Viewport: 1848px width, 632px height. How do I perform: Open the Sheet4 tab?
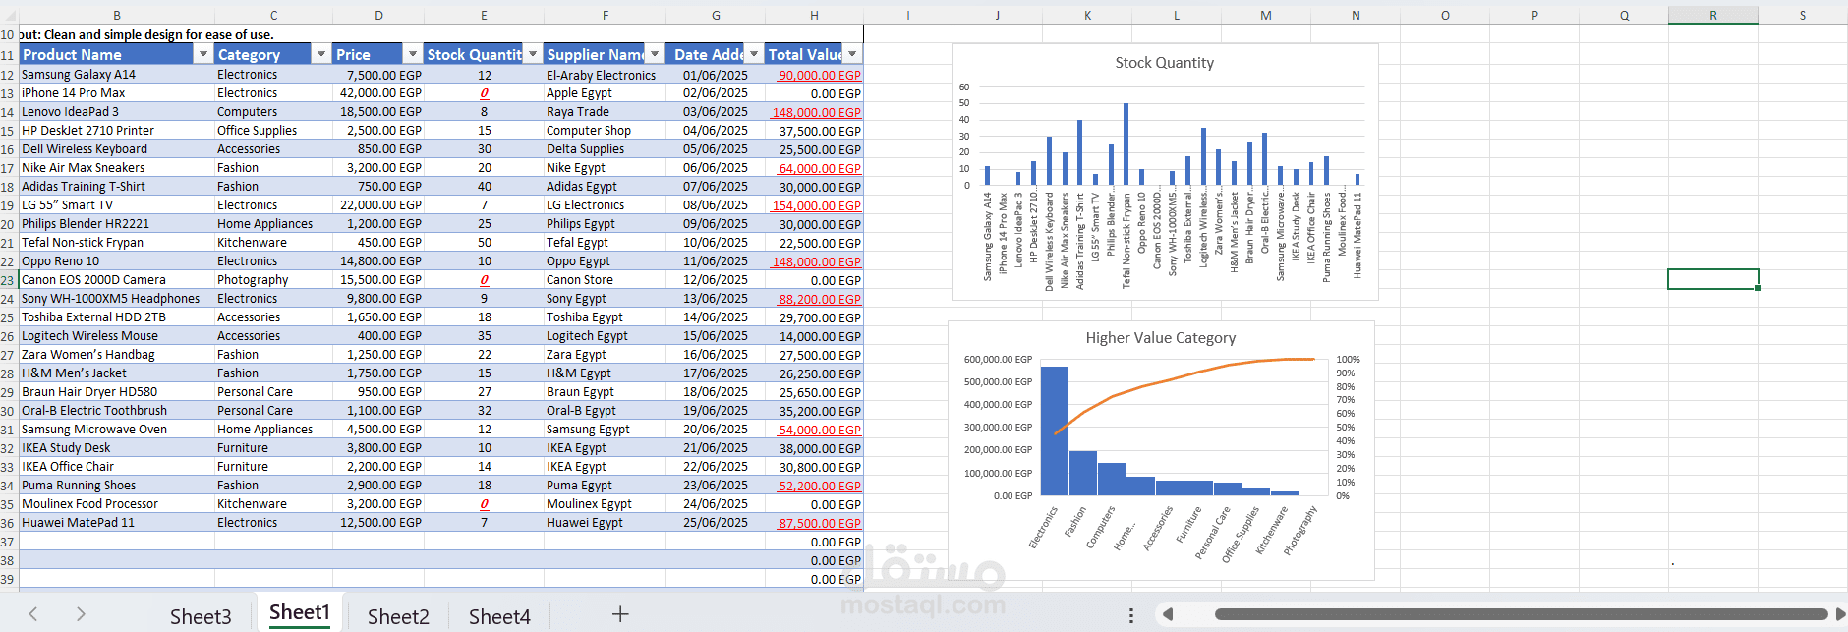coord(499,616)
